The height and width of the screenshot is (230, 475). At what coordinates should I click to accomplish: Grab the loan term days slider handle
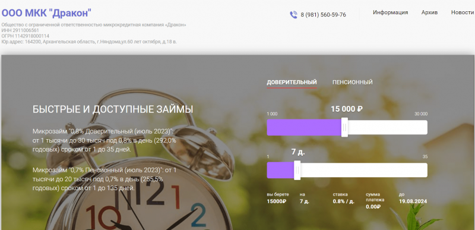coord(297,171)
